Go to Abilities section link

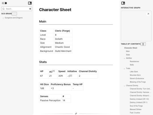click(x=129, y=58)
